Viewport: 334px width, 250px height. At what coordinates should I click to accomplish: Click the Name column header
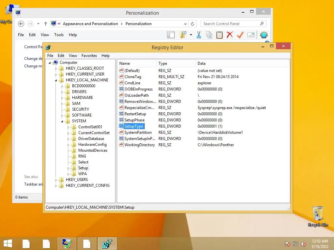click(136, 63)
